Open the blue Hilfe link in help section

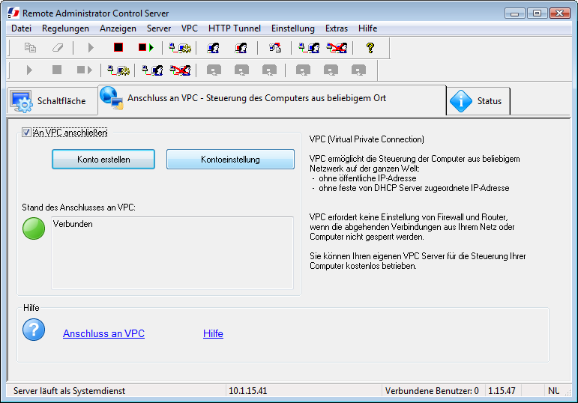pyautogui.click(x=213, y=333)
